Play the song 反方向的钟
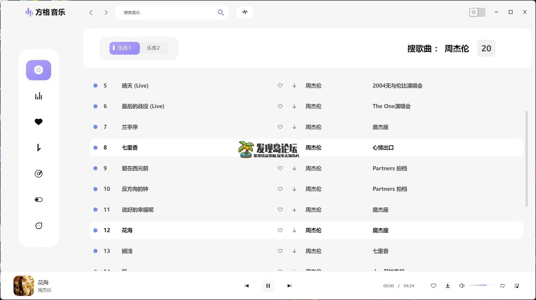Screen dimensions: 536x300 [x=135, y=189]
